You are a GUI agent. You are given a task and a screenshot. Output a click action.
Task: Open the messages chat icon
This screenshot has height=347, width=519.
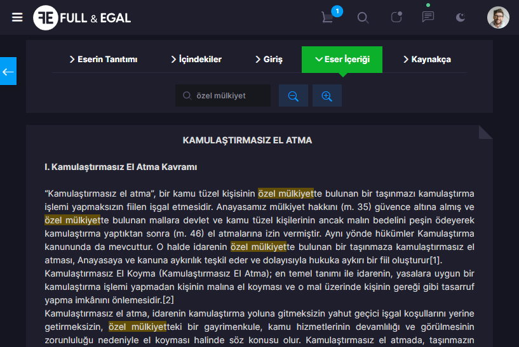(x=428, y=16)
